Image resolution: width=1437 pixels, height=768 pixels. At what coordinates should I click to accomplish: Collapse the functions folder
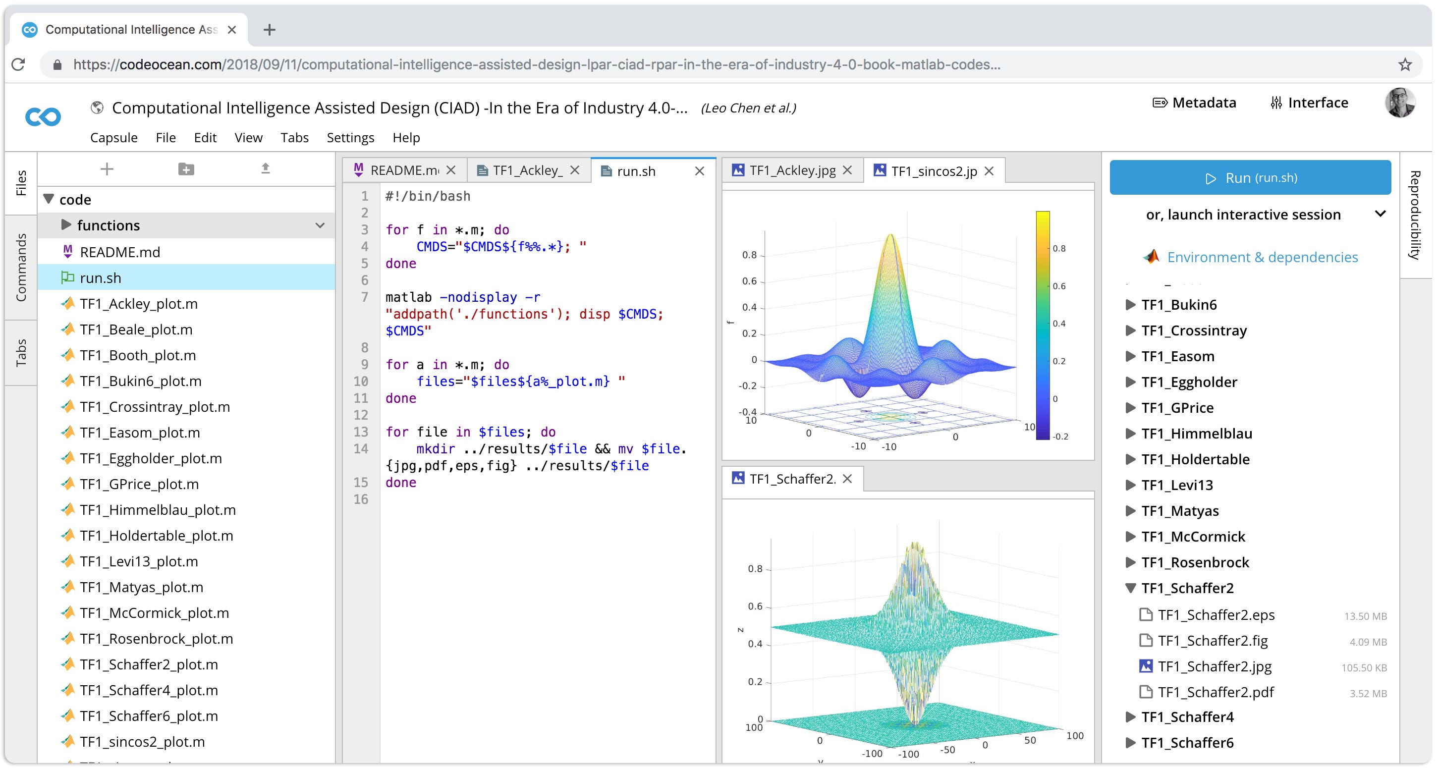pos(67,225)
